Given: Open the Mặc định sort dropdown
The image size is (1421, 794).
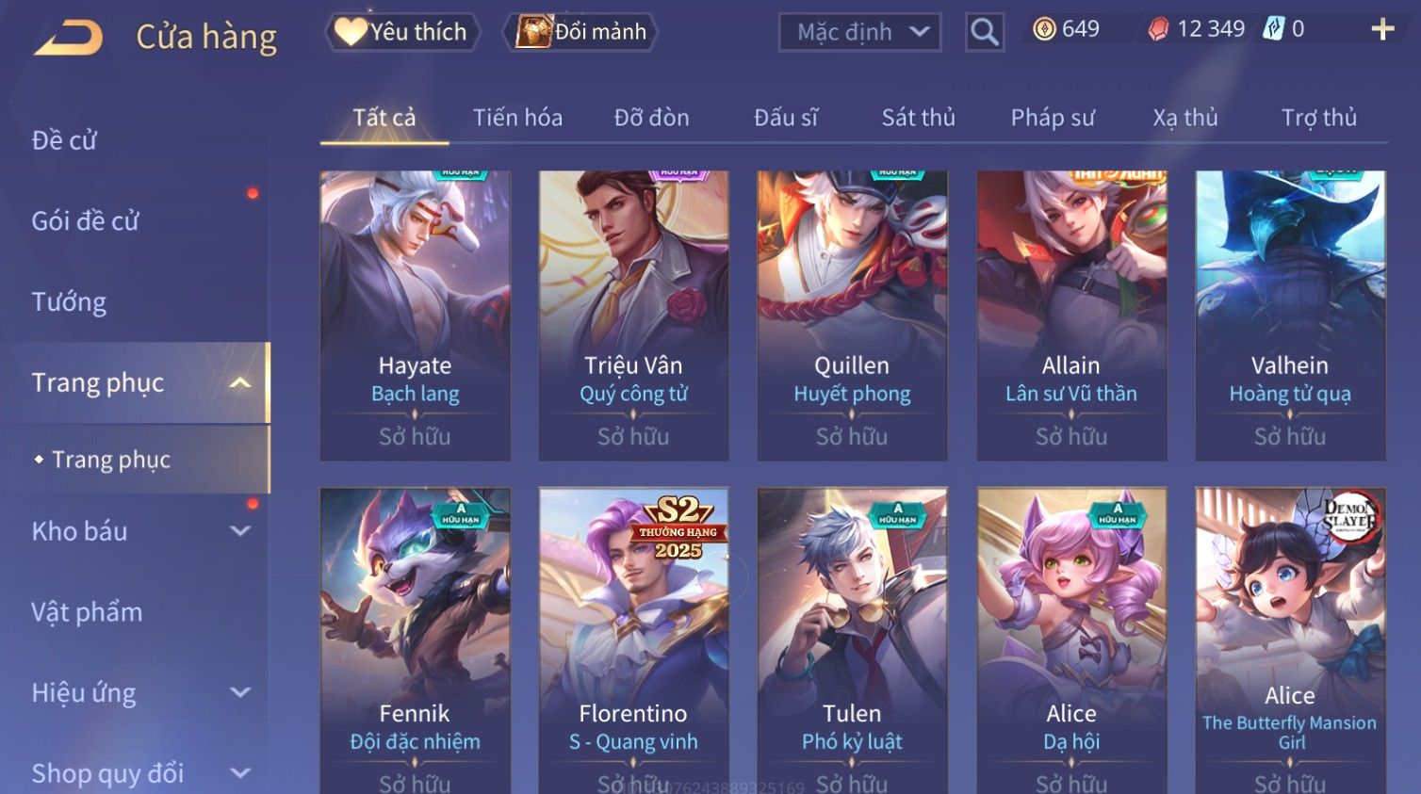Looking at the screenshot, I should (x=859, y=32).
